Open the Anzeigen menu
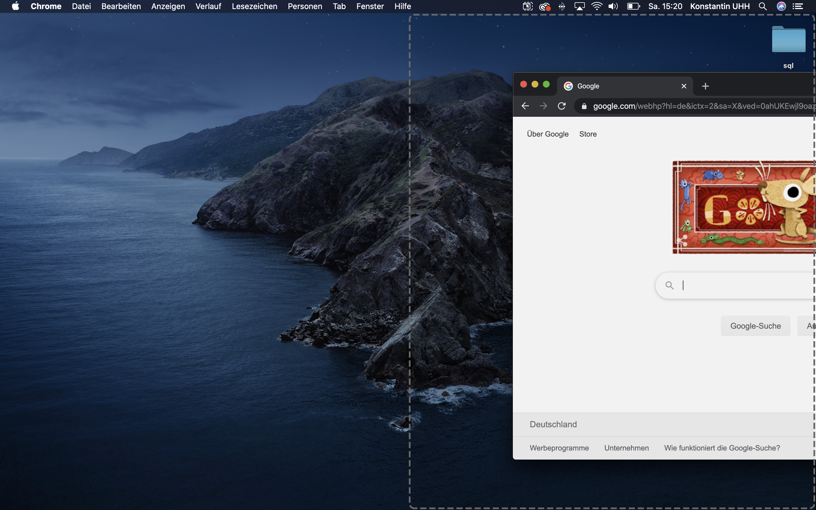This screenshot has height=510, width=816. 168,6
